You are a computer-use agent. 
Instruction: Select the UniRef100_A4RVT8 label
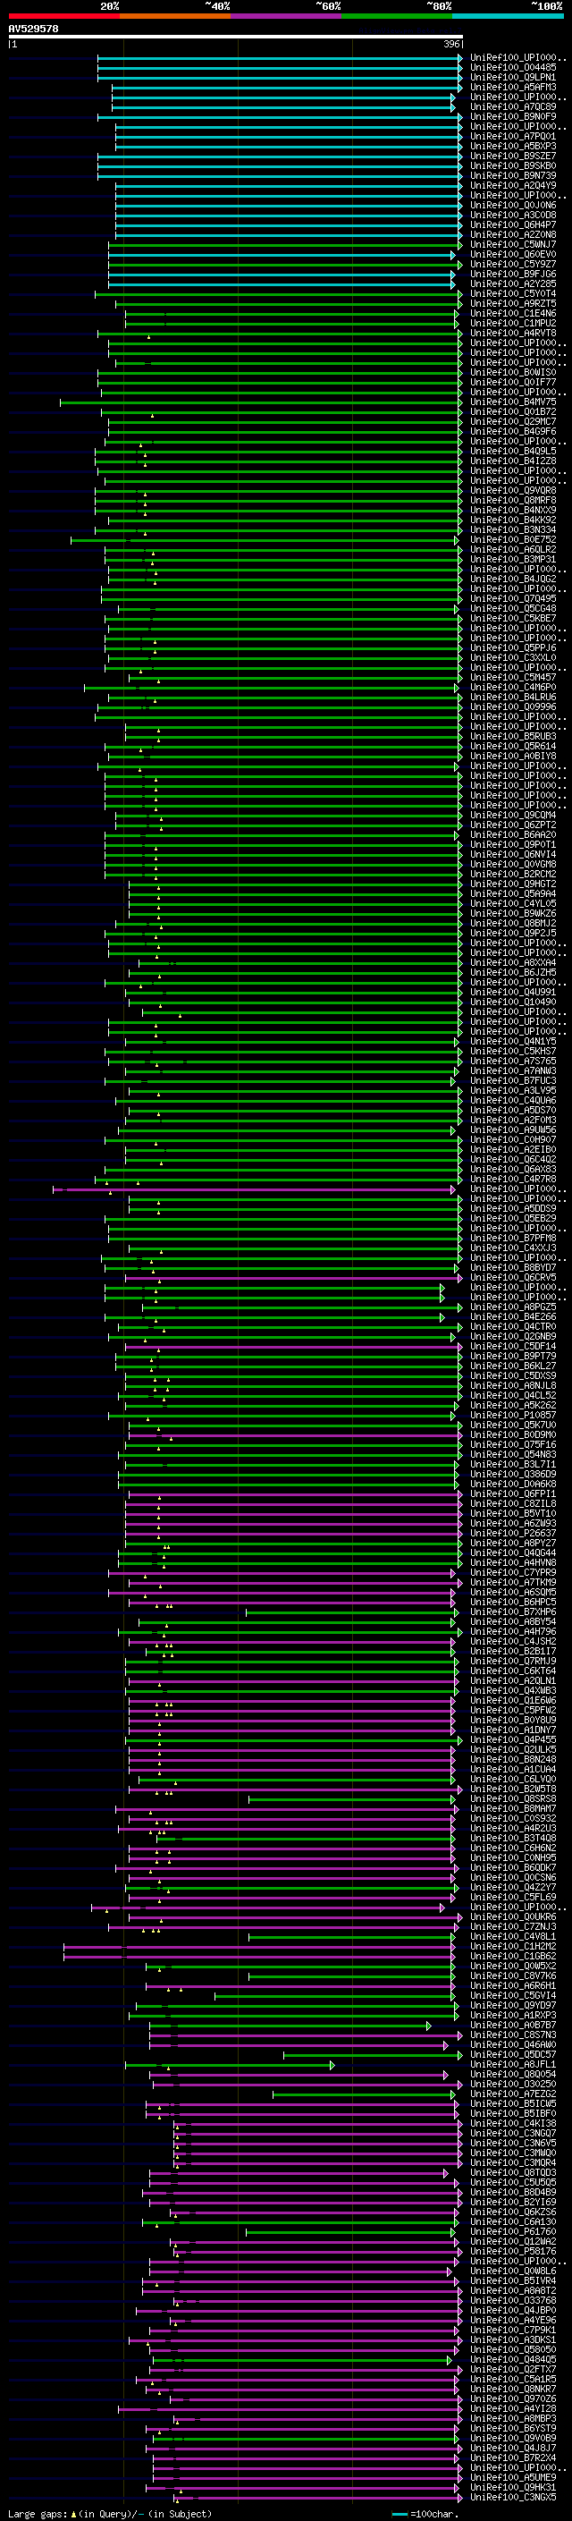click(513, 333)
